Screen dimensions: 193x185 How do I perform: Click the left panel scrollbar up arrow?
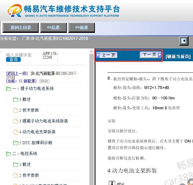pyautogui.click(x=91, y=51)
